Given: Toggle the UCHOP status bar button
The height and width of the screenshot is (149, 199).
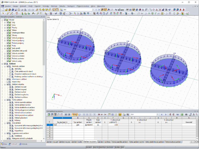Looking at the screenshot, I should (89, 147).
